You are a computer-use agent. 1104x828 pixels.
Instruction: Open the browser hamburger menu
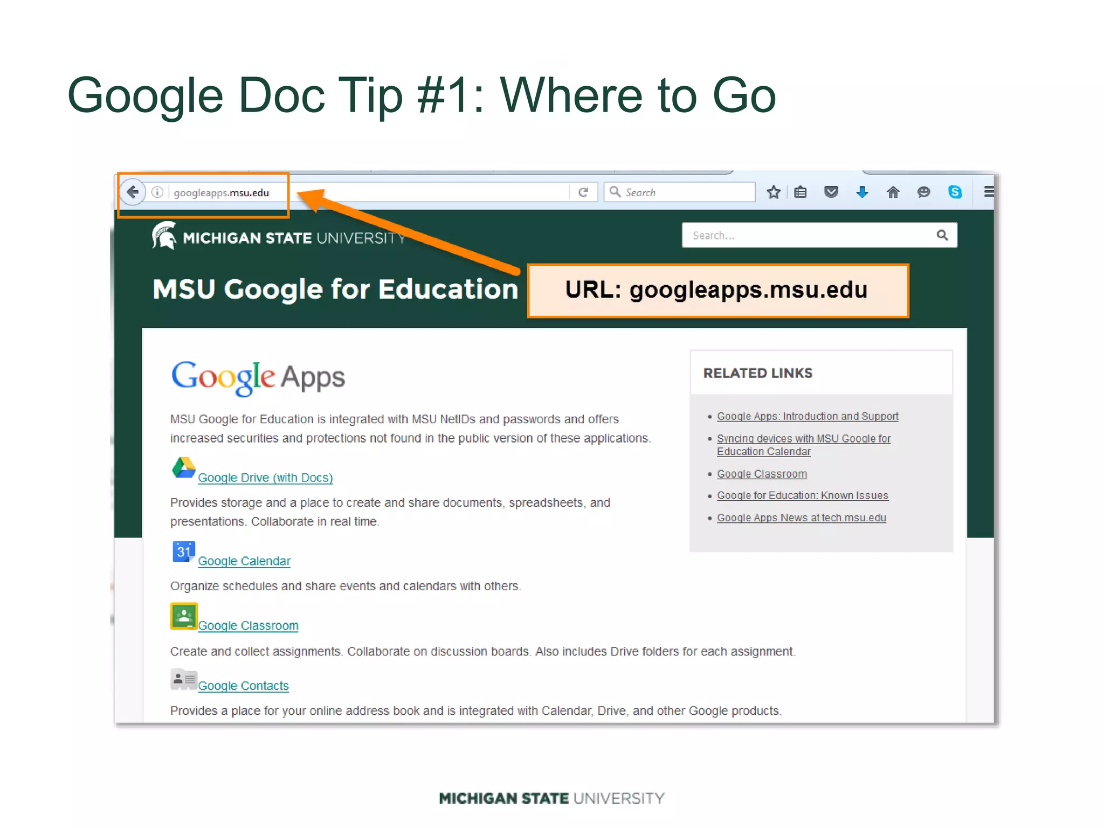[x=989, y=192]
